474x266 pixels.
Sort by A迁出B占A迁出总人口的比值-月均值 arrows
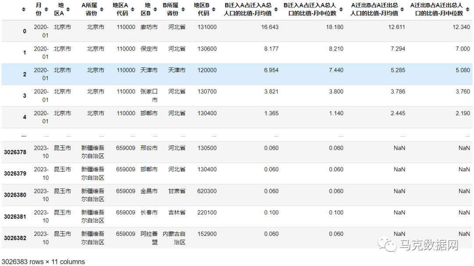point(402,9)
